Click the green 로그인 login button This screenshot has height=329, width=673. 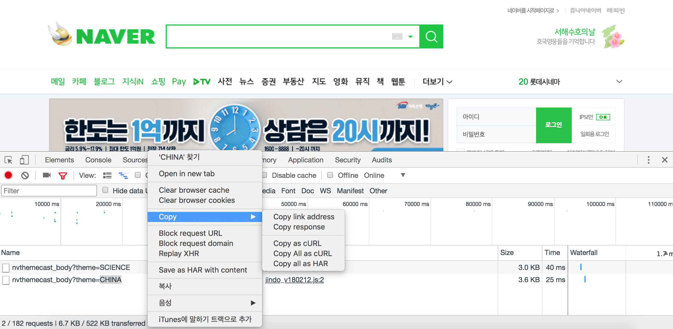coord(554,125)
